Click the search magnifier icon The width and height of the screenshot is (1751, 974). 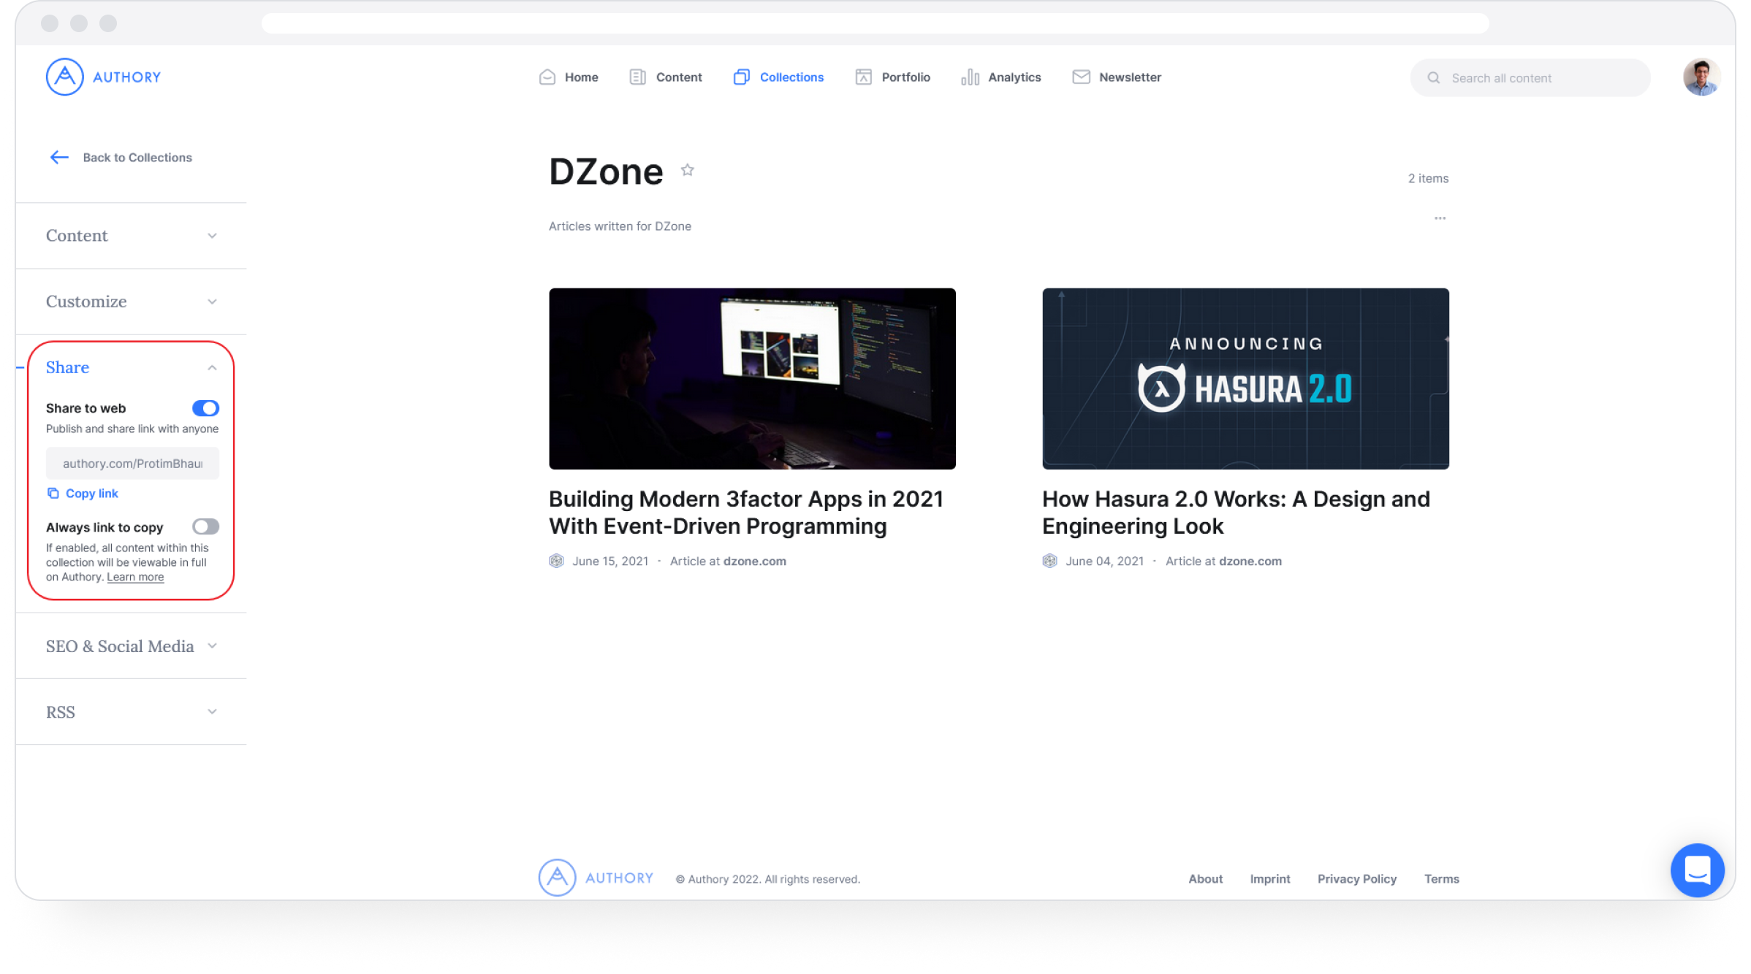coord(1433,77)
